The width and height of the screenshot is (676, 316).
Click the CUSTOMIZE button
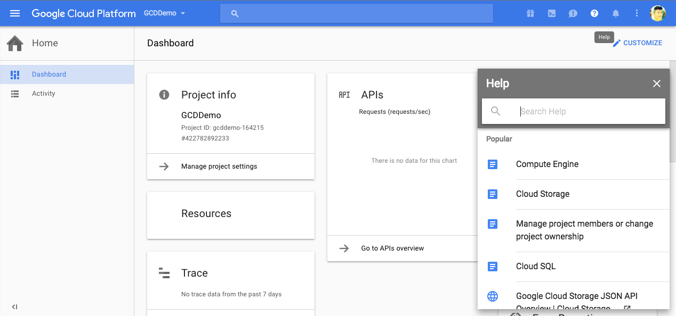(x=638, y=43)
